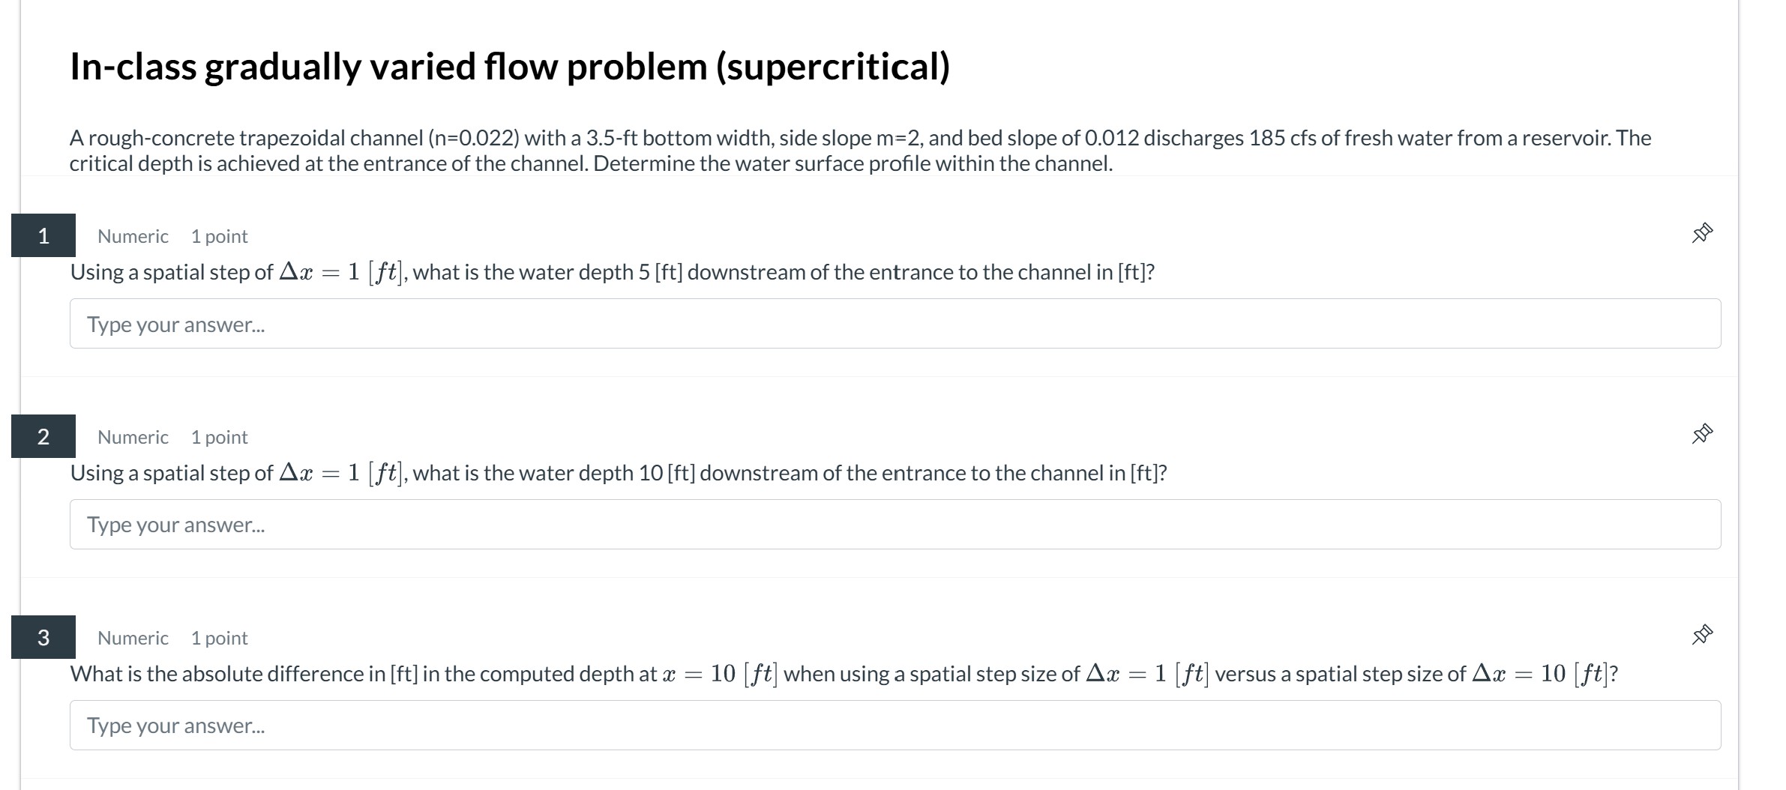Click the question 2 number badge

(43, 435)
